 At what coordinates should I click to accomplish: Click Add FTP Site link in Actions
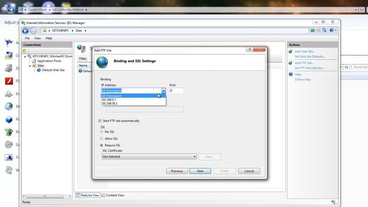(304, 63)
